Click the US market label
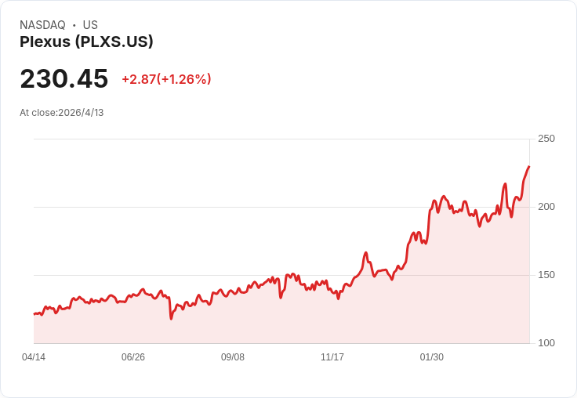This screenshot has height=398, width=577. pyautogui.click(x=90, y=25)
